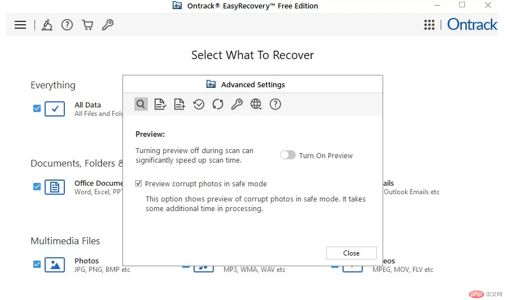
Task: Open the key activation tab in Advanced Settings
Action: (x=237, y=104)
